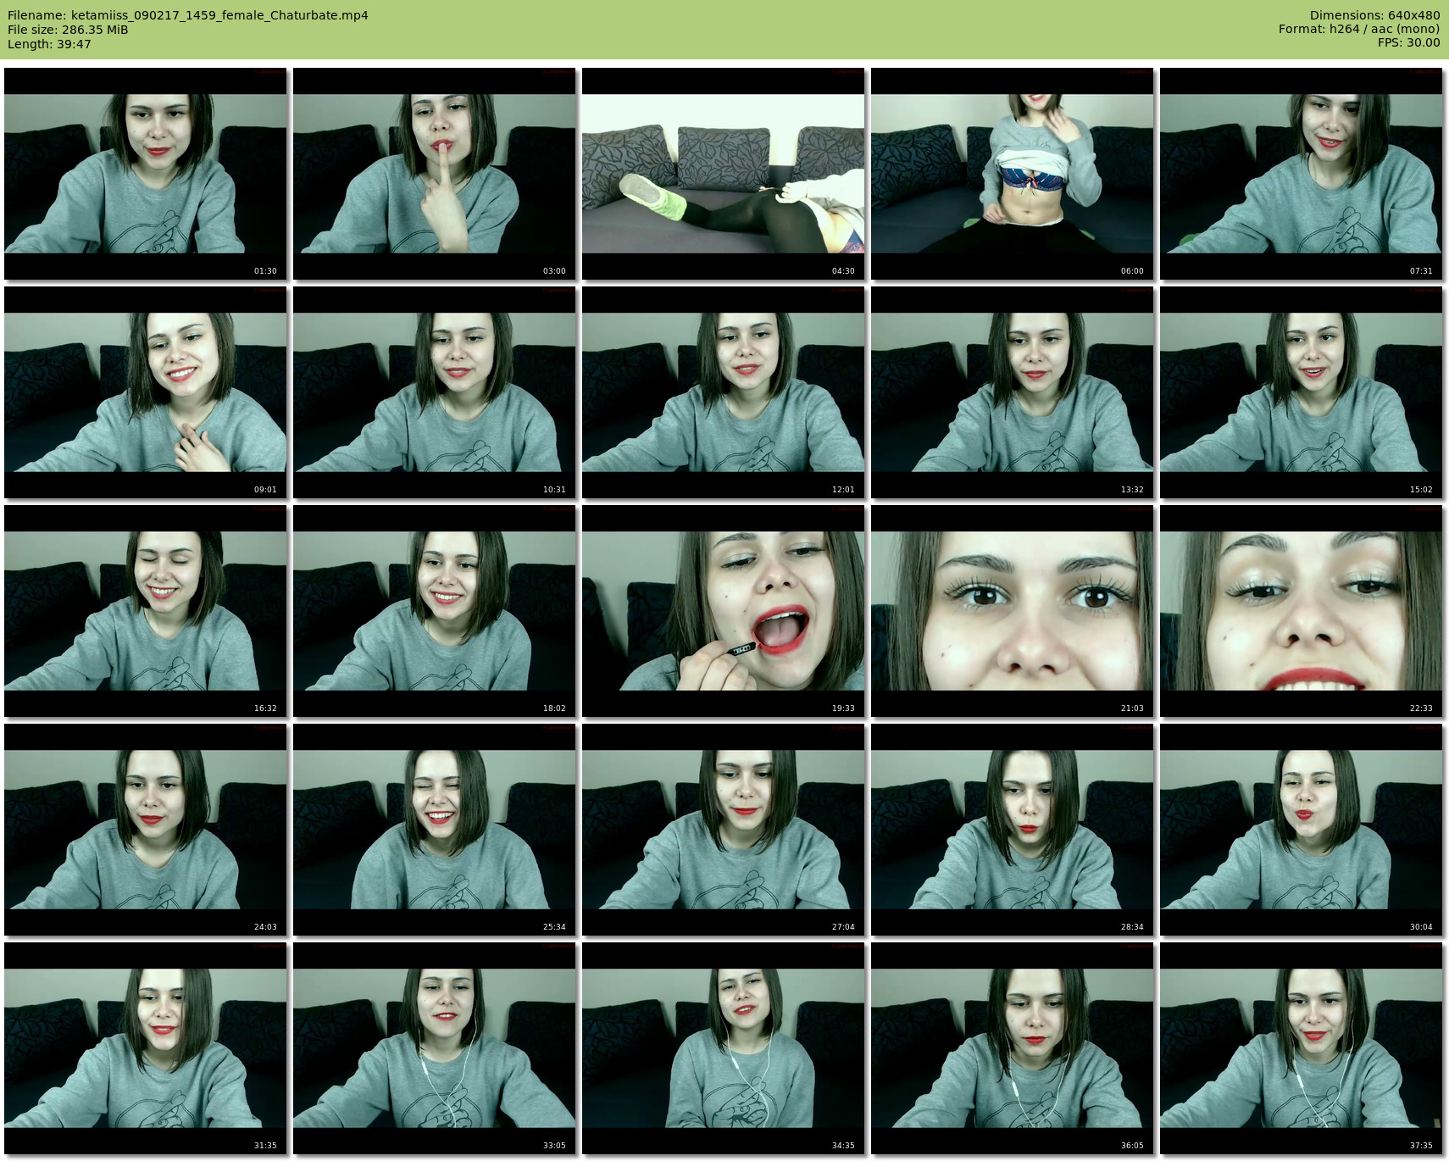Click the frame stamped 36:05
Image resolution: width=1449 pixels, height=1161 pixels.
click(1013, 1048)
